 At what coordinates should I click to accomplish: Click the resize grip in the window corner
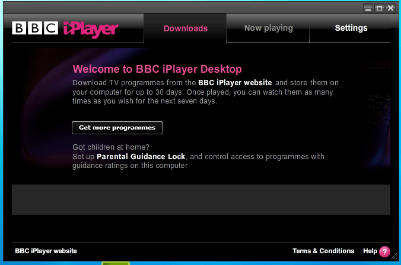tap(395, 259)
